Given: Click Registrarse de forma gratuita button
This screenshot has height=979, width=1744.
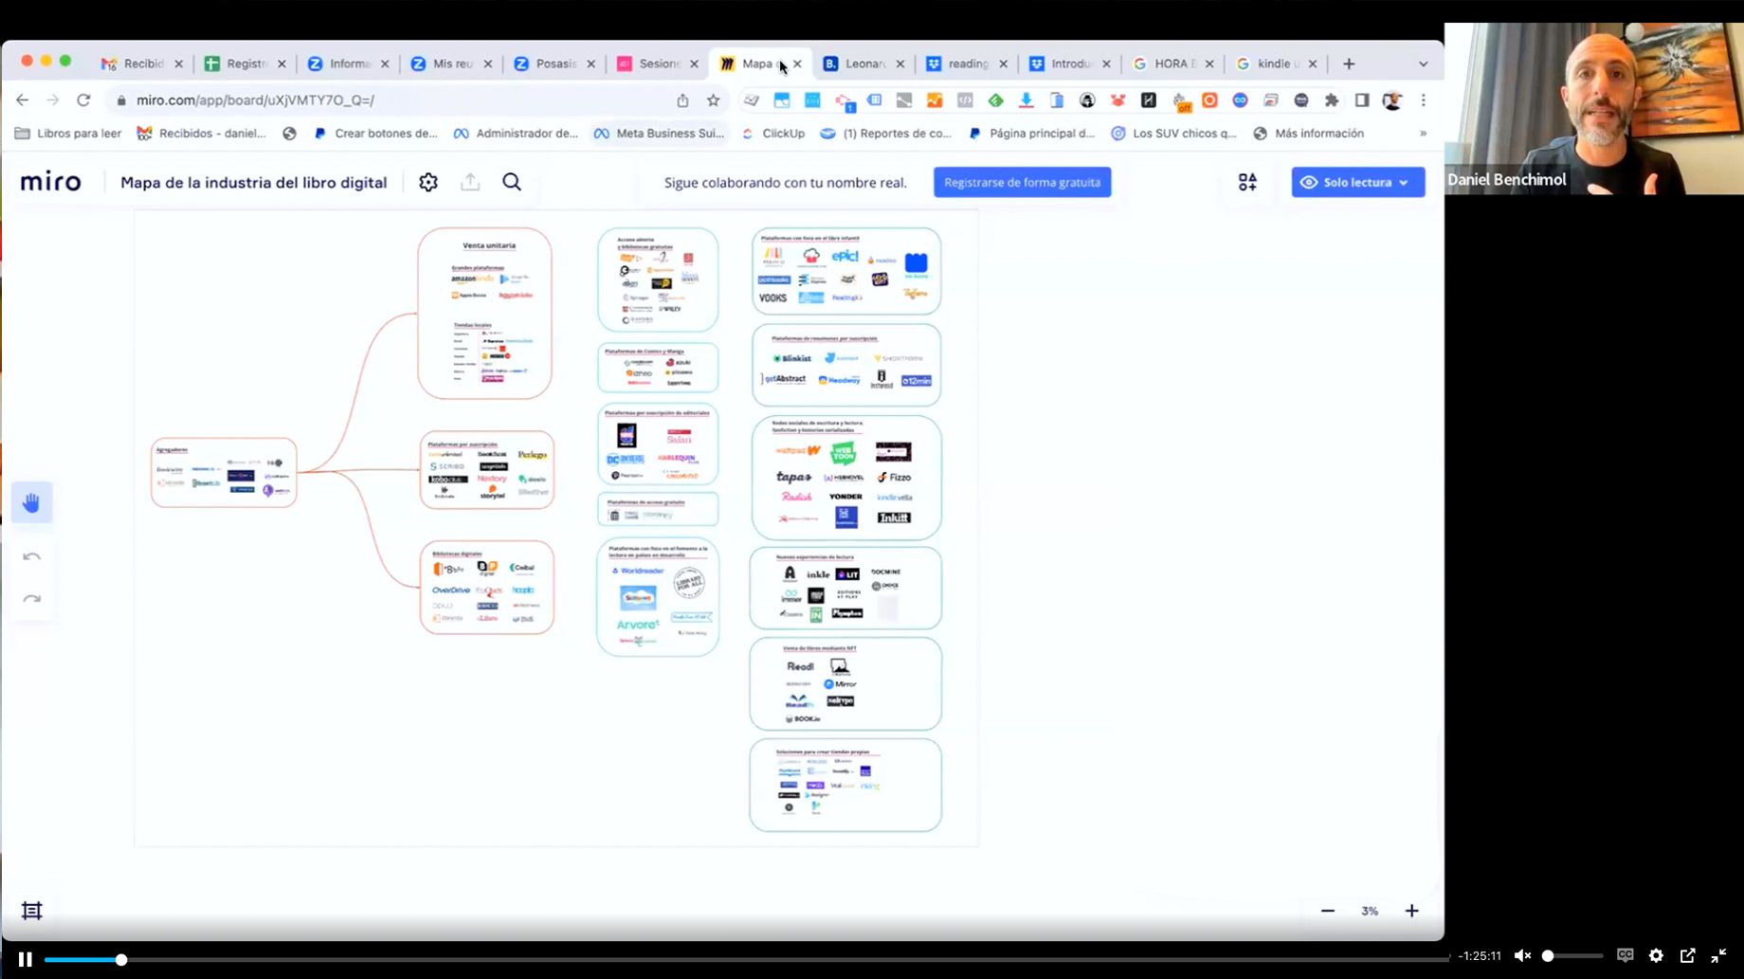Looking at the screenshot, I should [1022, 182].
